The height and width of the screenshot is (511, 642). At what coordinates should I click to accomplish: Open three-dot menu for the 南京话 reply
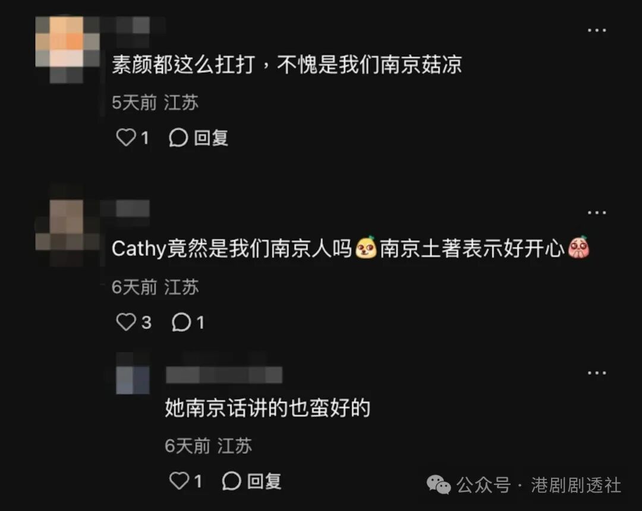pos(597,373)
